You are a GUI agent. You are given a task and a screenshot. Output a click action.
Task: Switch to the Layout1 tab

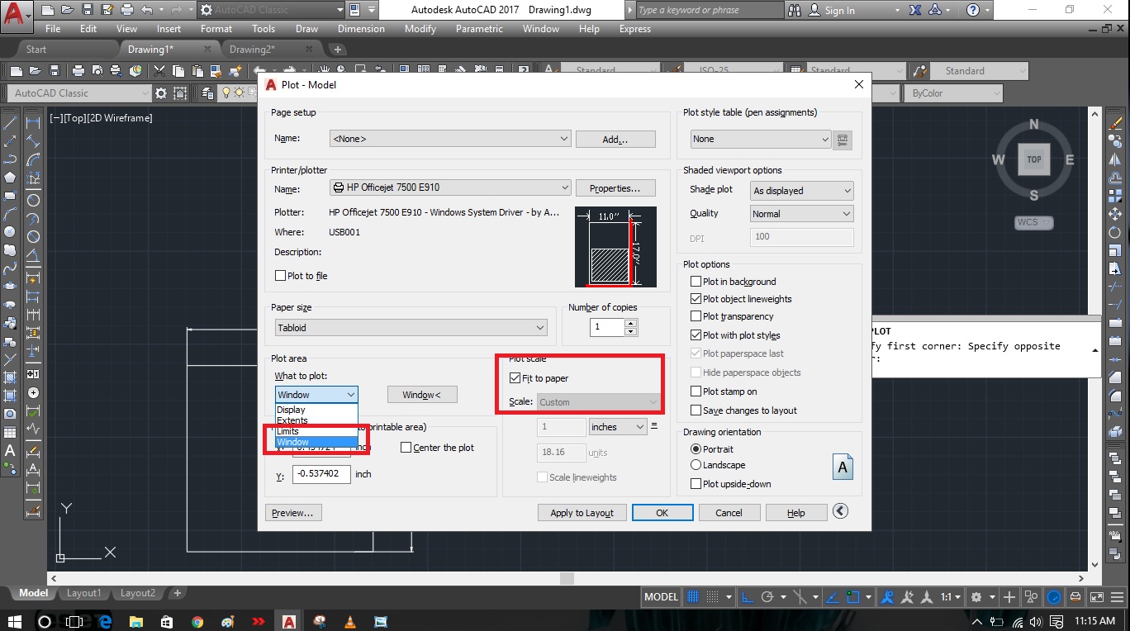point(83,593)
